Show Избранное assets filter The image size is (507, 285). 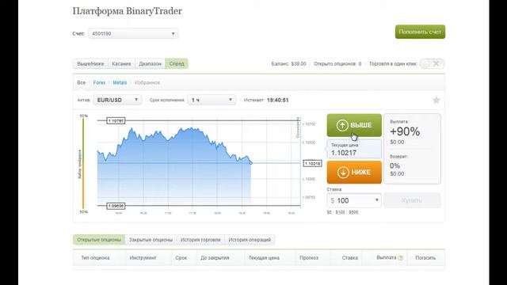[x=147, y=82]
